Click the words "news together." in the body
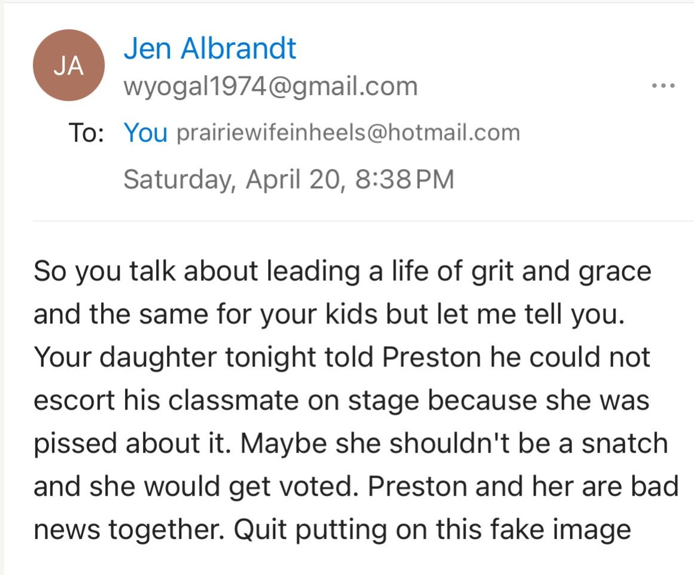Screen dimensions: 694x575 point(133,529)
